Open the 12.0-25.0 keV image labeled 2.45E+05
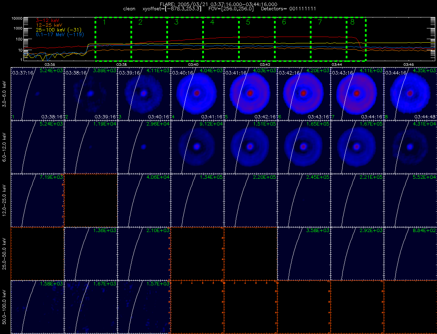 pos(304,200)
